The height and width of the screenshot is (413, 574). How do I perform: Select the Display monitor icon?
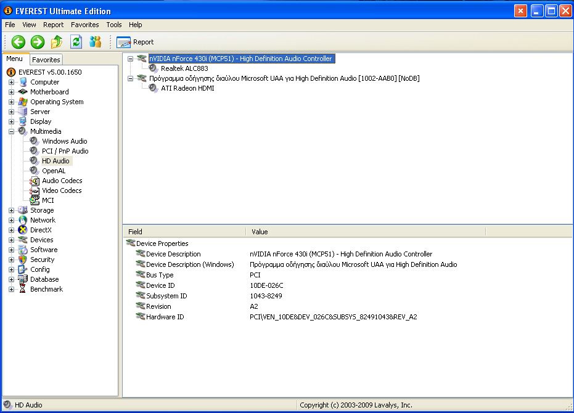point(23,121)
